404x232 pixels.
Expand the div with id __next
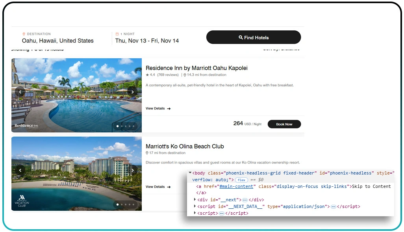coord(195,200)
